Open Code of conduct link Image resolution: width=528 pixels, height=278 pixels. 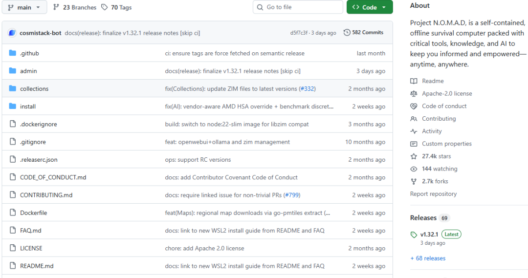(x=444, y=106)
